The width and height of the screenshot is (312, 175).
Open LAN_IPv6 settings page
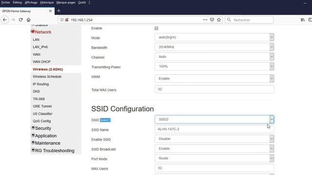[x=40, y=47]
